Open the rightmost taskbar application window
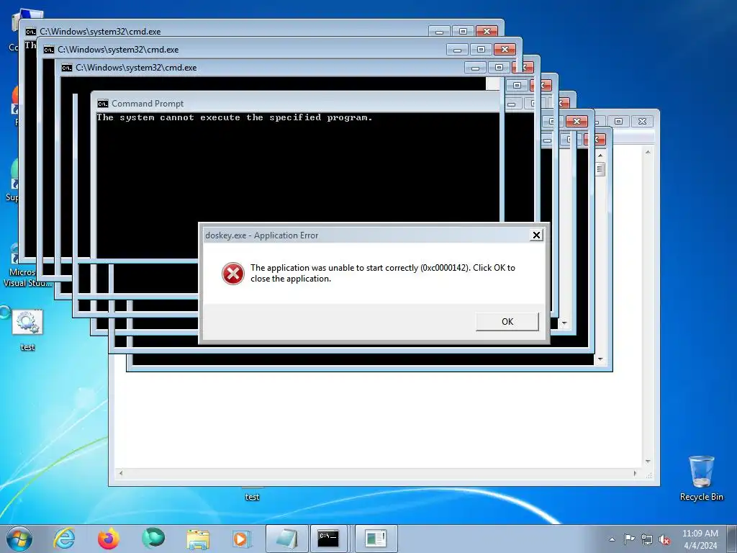737x553 pixels. [376, 539]
